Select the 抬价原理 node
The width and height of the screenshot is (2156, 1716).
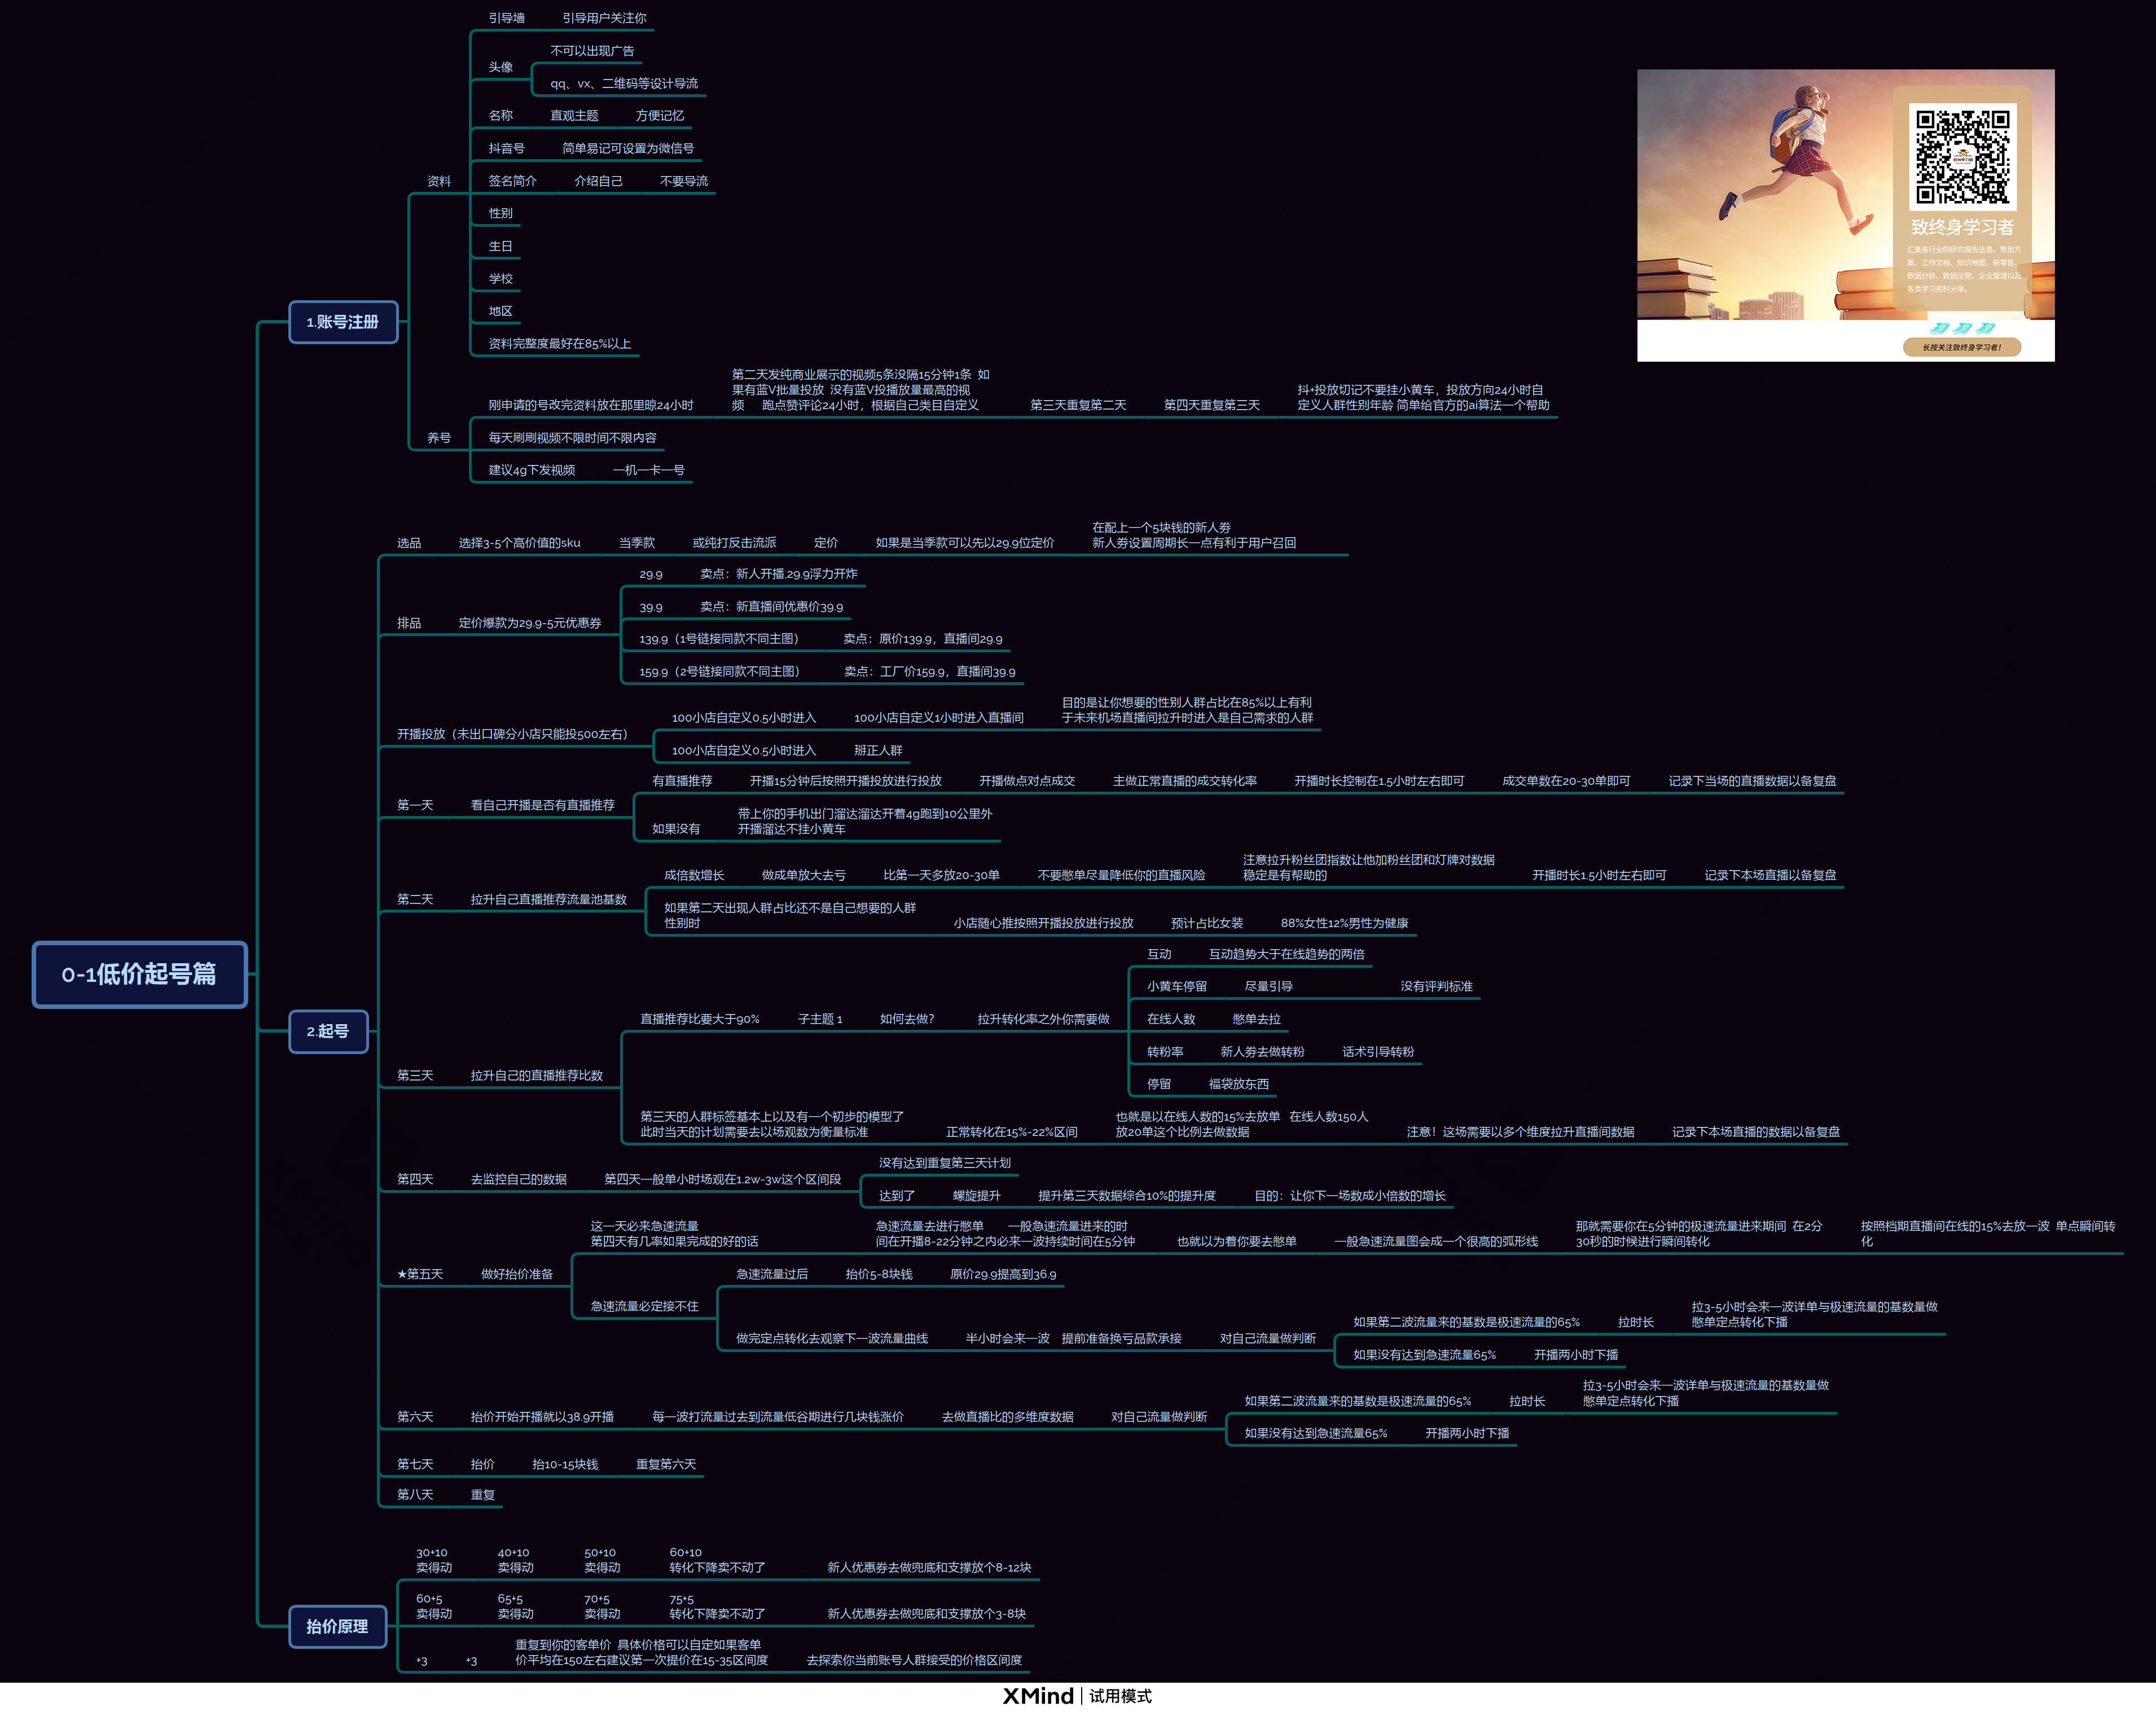point(337,1626)
